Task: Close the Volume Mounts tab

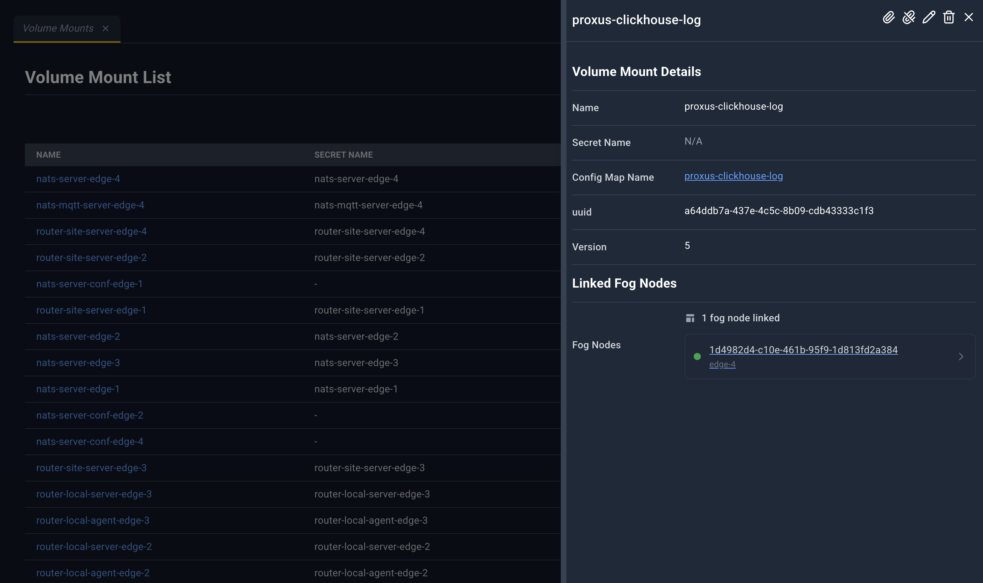Action: pyautogui.click(x=106, y=28)
